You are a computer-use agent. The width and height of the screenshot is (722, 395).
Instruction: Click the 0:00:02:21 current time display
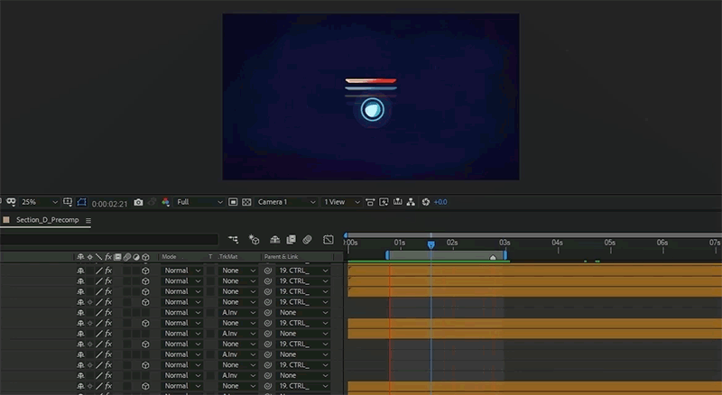[109, 204]
